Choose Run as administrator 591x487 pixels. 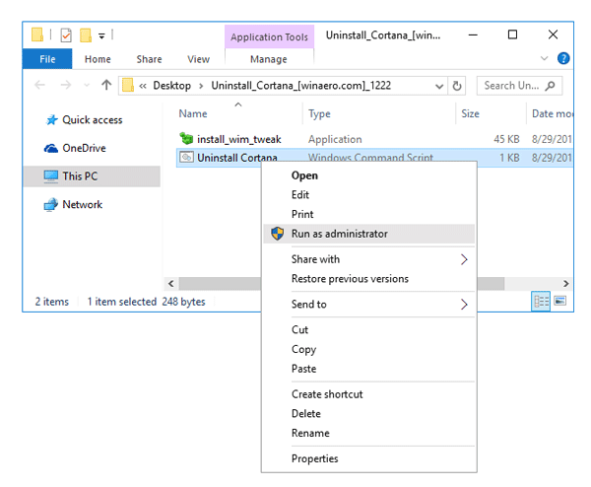[339, 234]
